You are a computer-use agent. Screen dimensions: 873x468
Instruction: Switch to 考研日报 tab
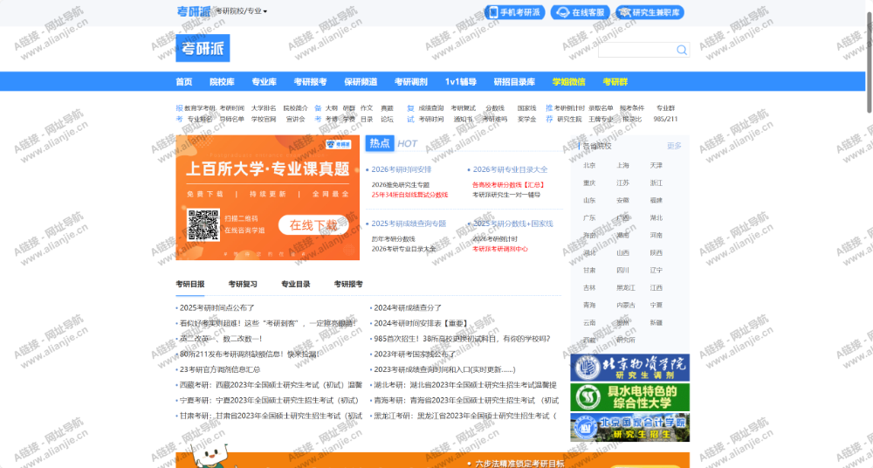coord(189,284)
